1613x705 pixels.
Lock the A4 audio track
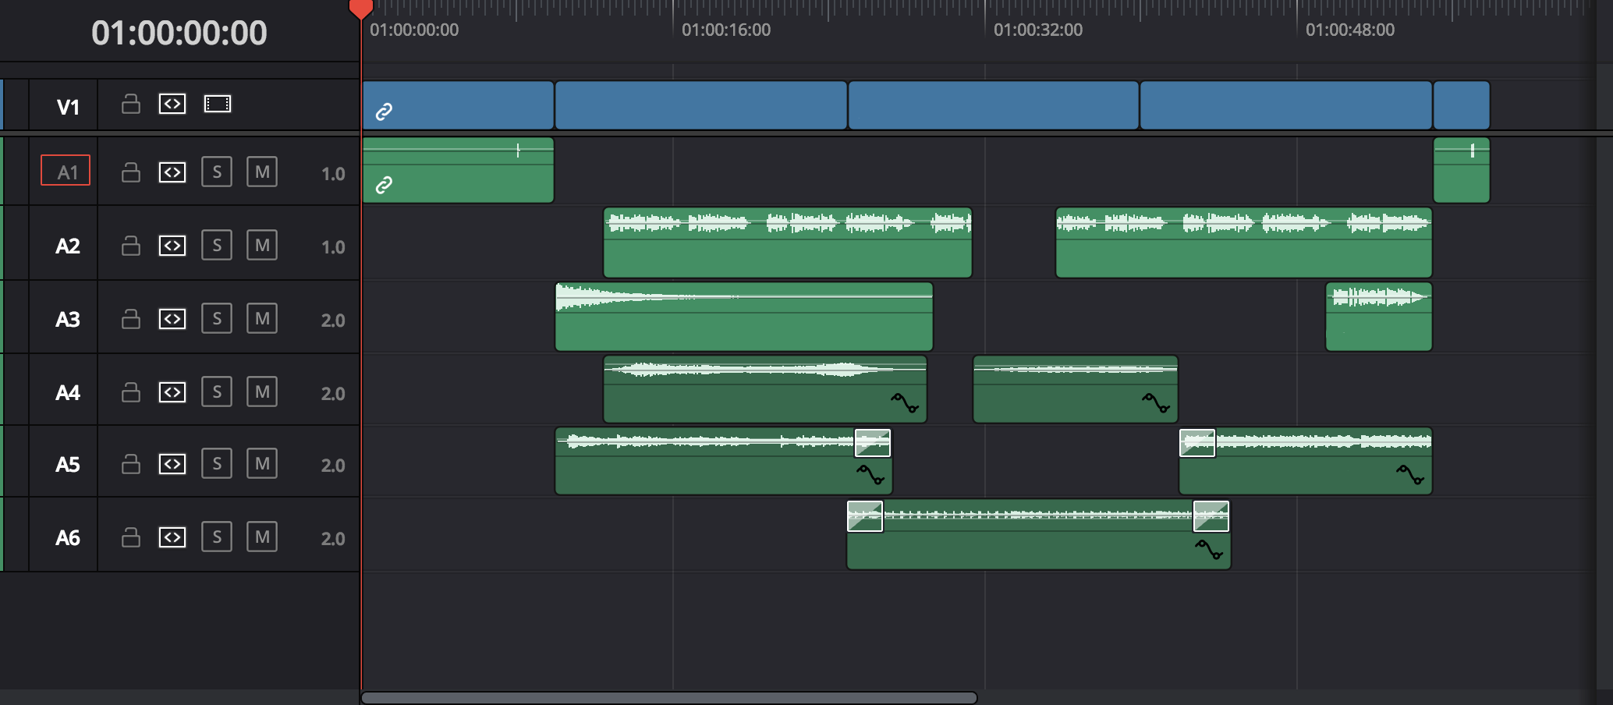(131, 392)
